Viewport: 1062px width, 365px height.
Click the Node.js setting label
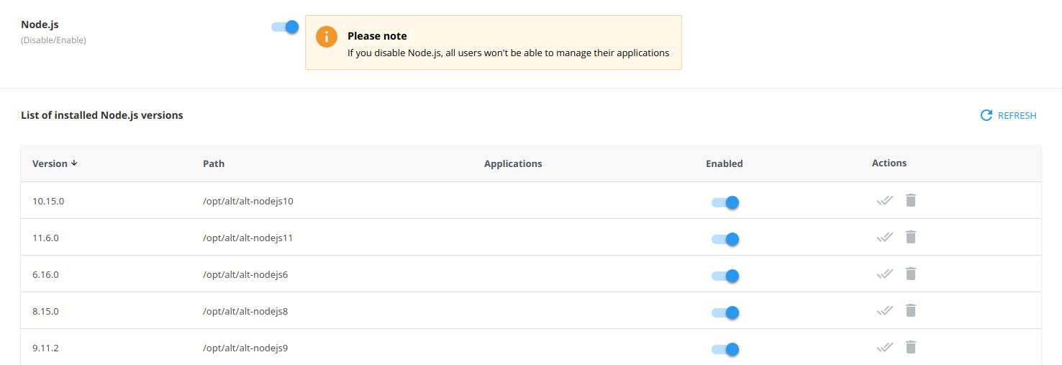(40, 24)
